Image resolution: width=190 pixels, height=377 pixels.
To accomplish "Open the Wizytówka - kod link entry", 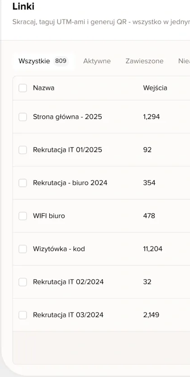I will click(x=59, y=249).
